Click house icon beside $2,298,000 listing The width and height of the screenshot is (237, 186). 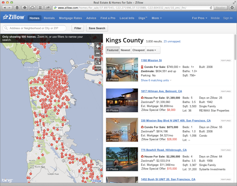click(142, 157)
